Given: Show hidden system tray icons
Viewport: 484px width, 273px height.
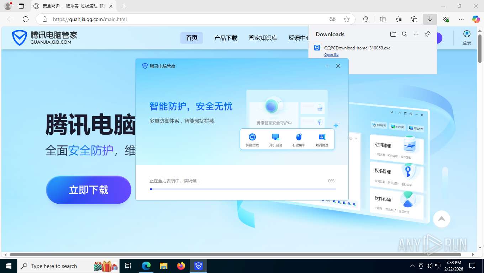Looking at the screenshot, I should click(x=412, y=266).
